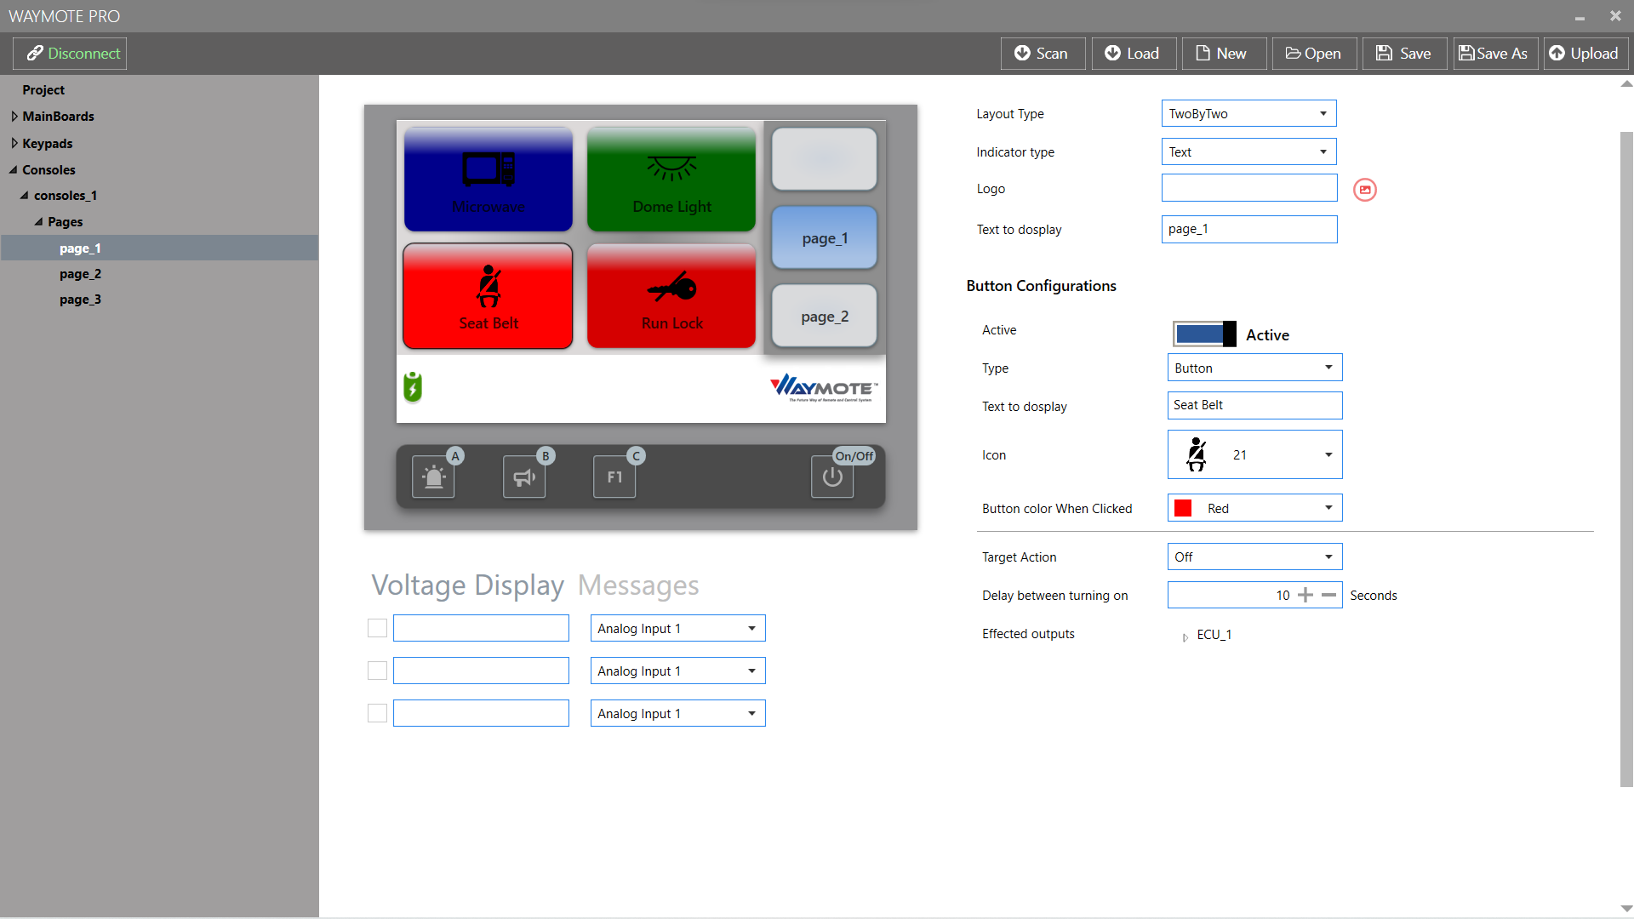Expand the MainBoards tree node
The height and width of the screenshot is (919, 1634).
[14, 117]
